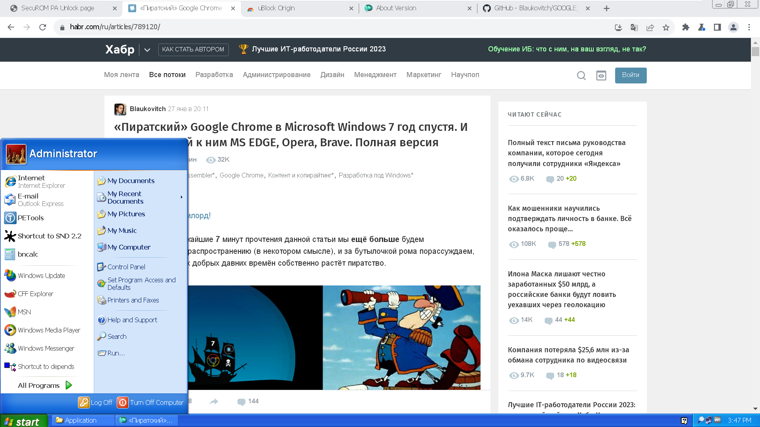Bookmark this page with the star icon

(666, 27)
